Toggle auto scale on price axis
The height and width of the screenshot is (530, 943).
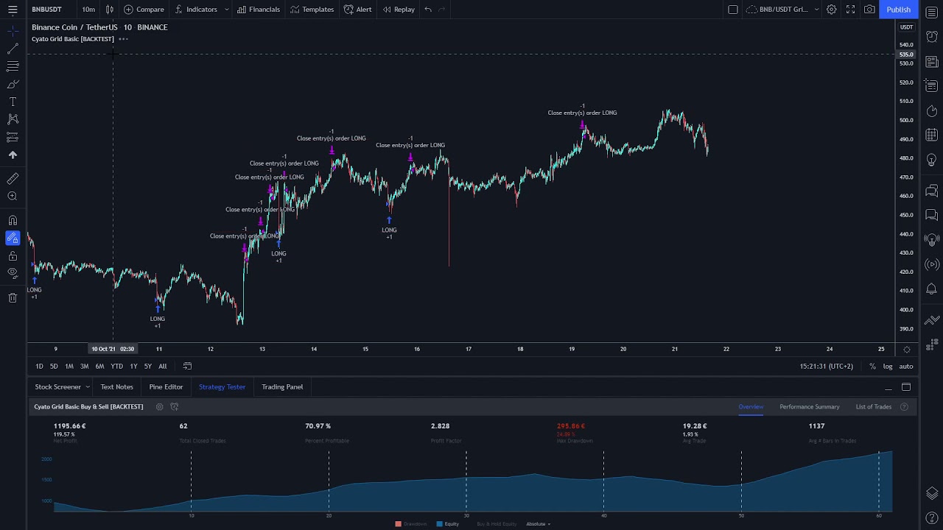click(906, 366)
